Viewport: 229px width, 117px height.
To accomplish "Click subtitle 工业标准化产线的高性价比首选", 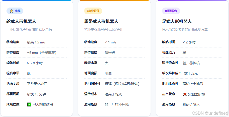I will (x=29, y=30).
